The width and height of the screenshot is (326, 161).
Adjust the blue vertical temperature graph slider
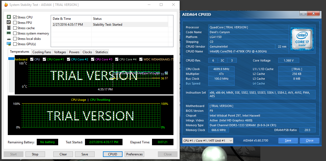pyautogui.click(x=11, y=59)
